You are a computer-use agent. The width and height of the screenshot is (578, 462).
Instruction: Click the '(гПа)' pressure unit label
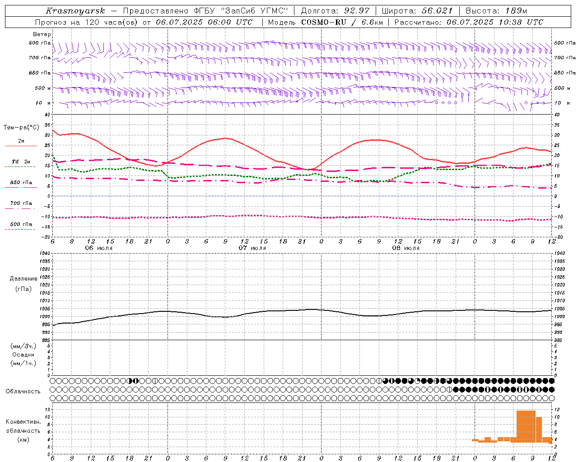pyautogui.click(x=23, y=289)
